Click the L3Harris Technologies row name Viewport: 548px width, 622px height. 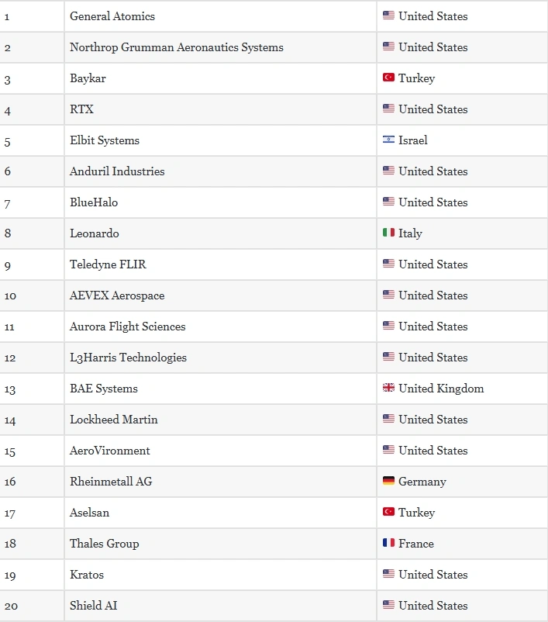coord(128,358)
